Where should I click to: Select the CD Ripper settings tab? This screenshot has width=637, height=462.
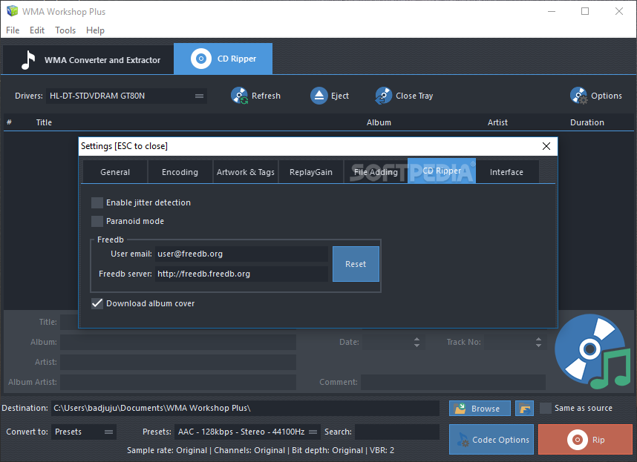(442, 171)
